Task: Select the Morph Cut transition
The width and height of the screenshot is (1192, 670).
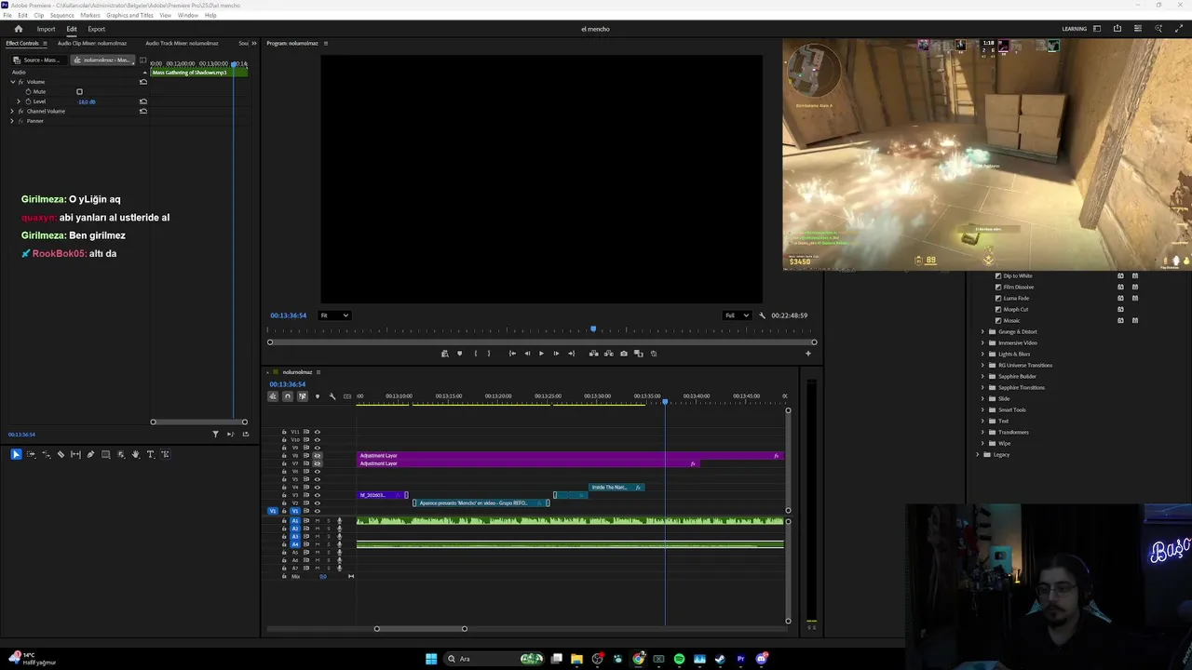Action: (x=1016, y=309)
